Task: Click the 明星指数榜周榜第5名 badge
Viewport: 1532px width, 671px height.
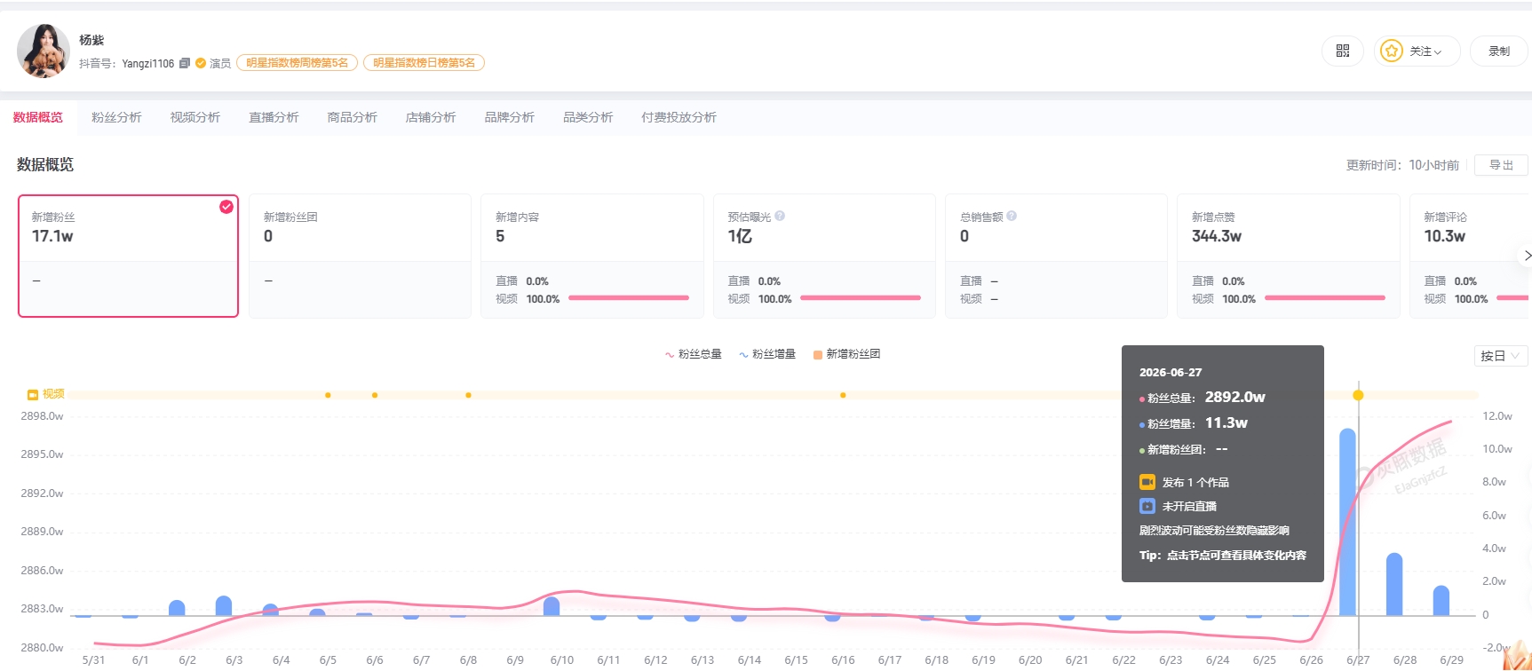Action: tap(298, 63)
